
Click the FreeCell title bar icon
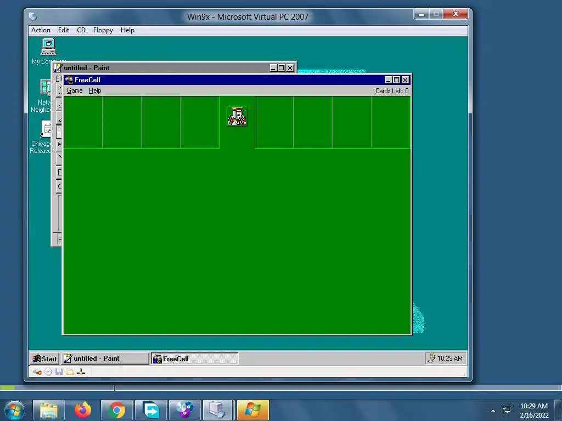(69, 80)
